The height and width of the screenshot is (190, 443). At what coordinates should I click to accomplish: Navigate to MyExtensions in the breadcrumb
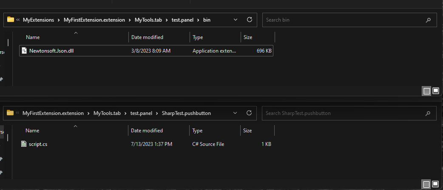click(38, 20)
